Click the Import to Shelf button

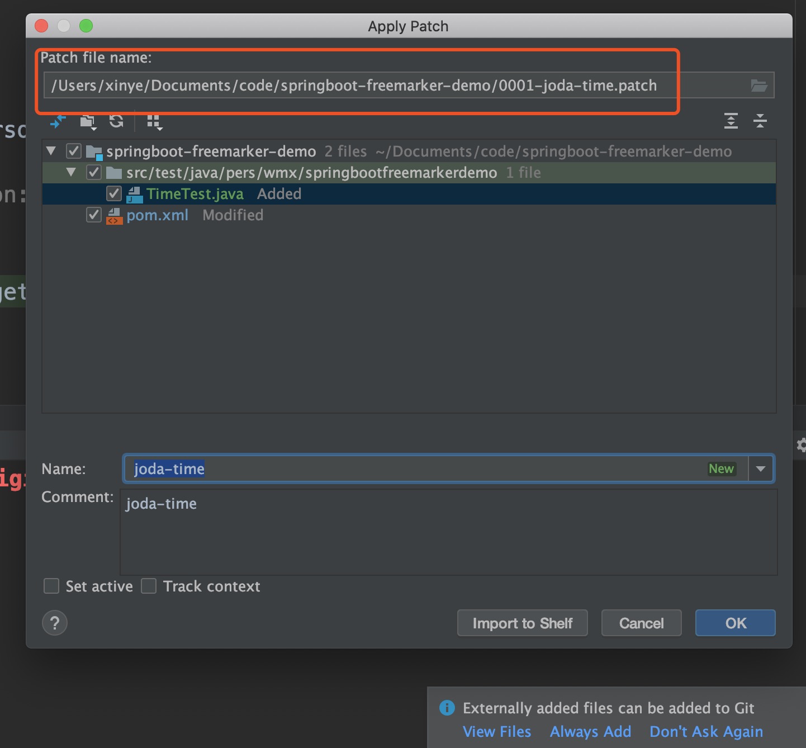pyautogui.click(x=522, y=623)
